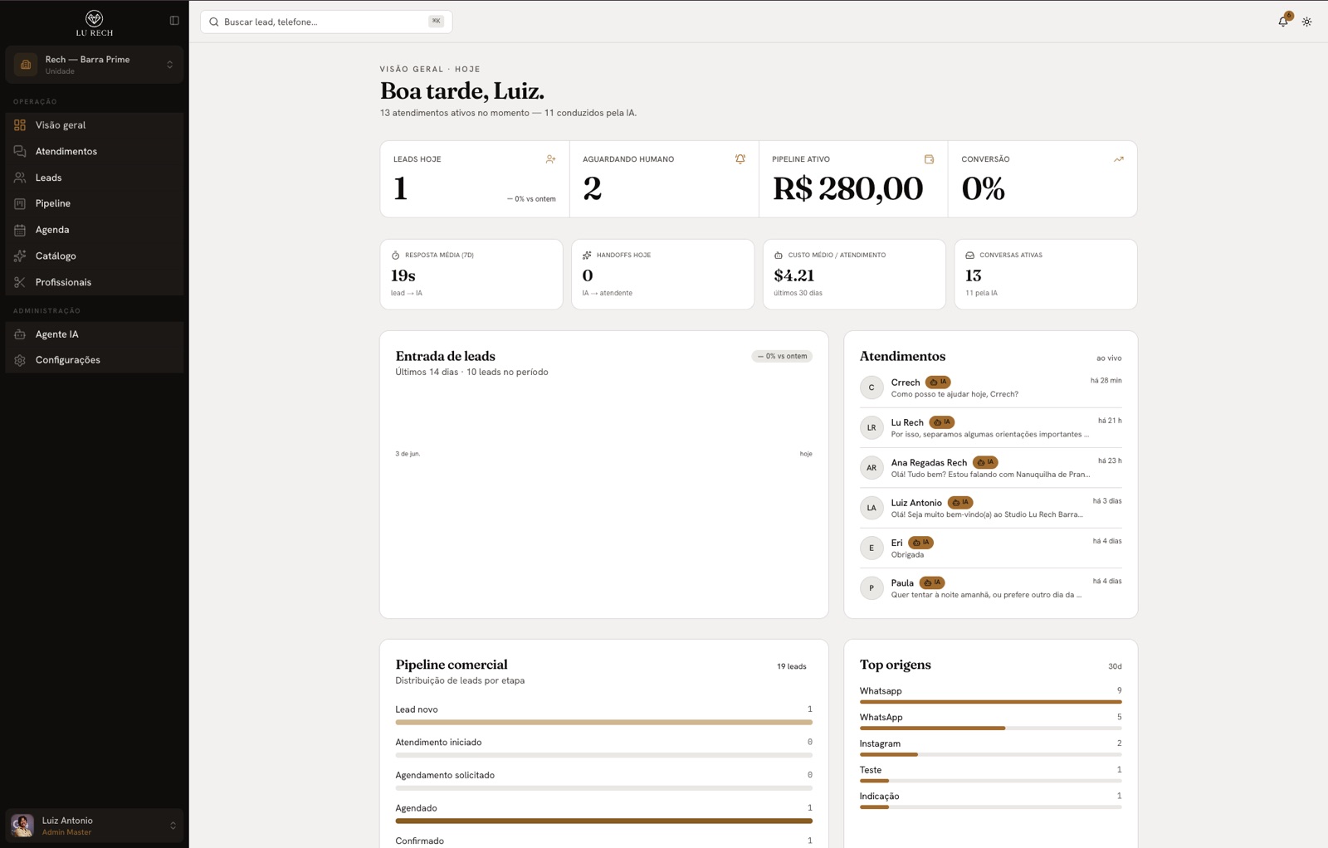
Task: Open the Crrech conversation
Action: [x=990, y=387]
